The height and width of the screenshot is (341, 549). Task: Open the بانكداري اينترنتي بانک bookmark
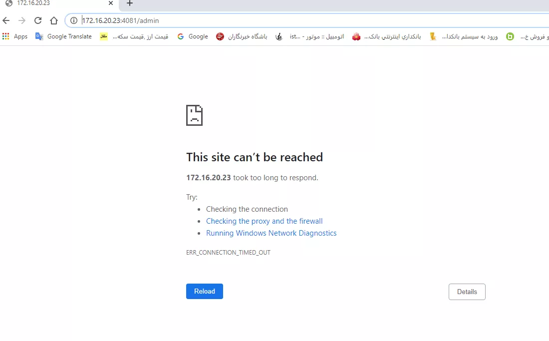click(386, 36)
